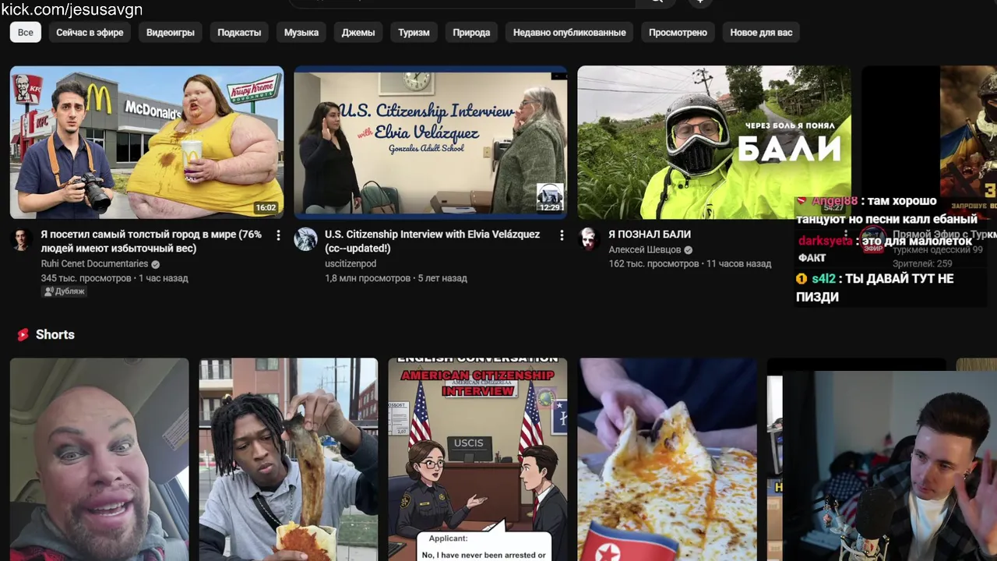Open the American Citizenship Interview cartoon Short
Viewport: 997px width, 561px height.
click(x=477, y=460)
